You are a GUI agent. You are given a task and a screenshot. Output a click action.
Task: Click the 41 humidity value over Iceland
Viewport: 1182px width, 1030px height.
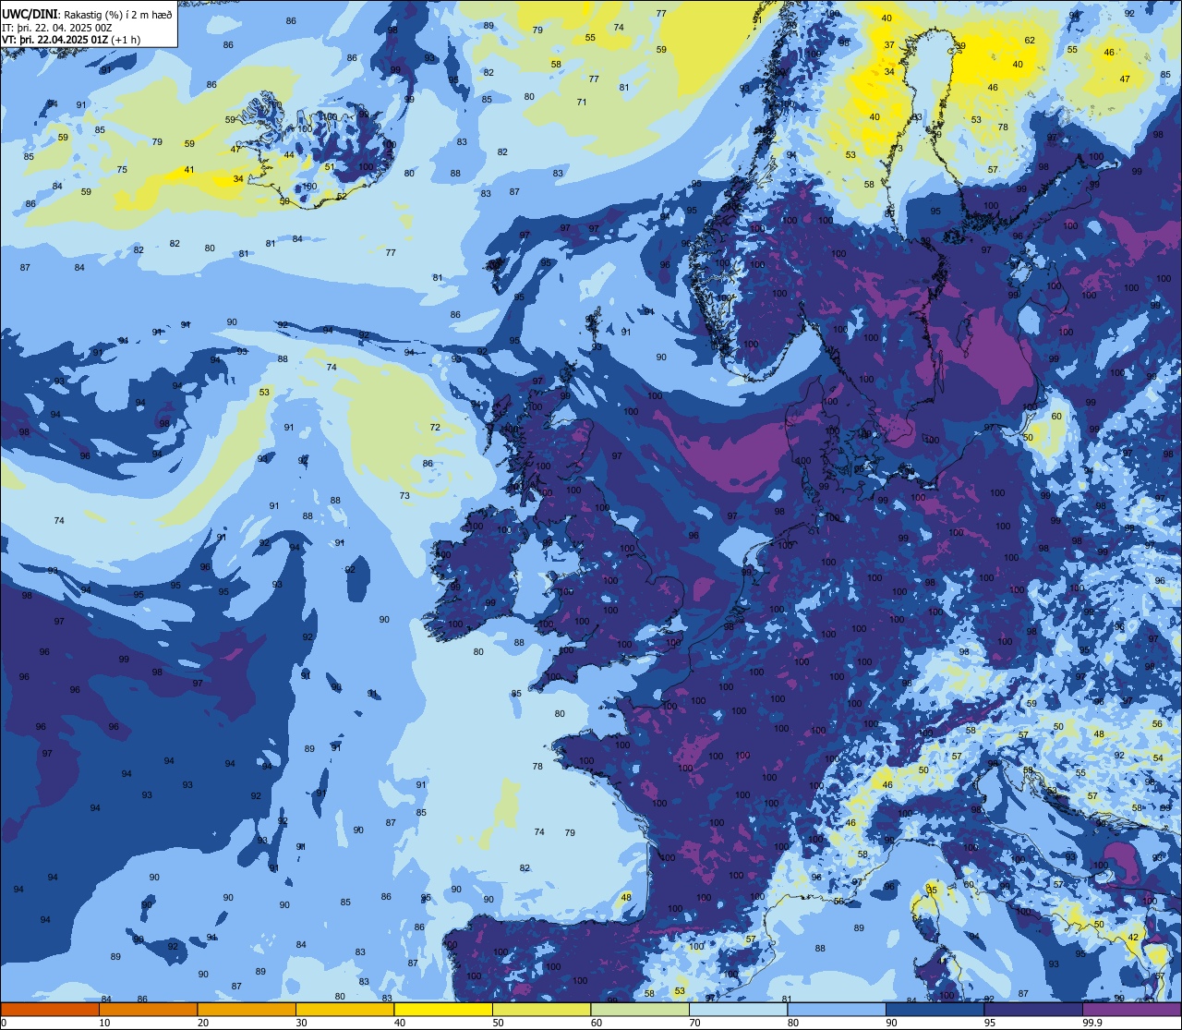click(x=189, y=170)
